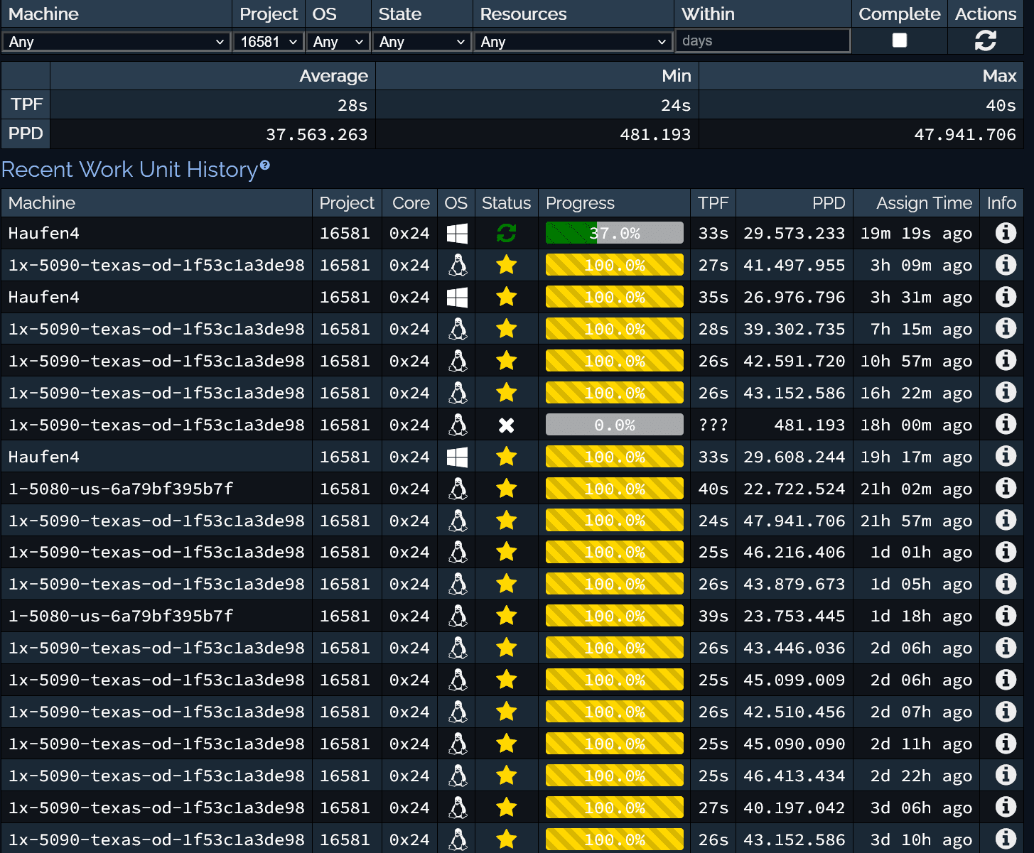Open info icon for the 3d 10h ago row
Screen dimensions: 1034x853
[x=1005, y=840]
